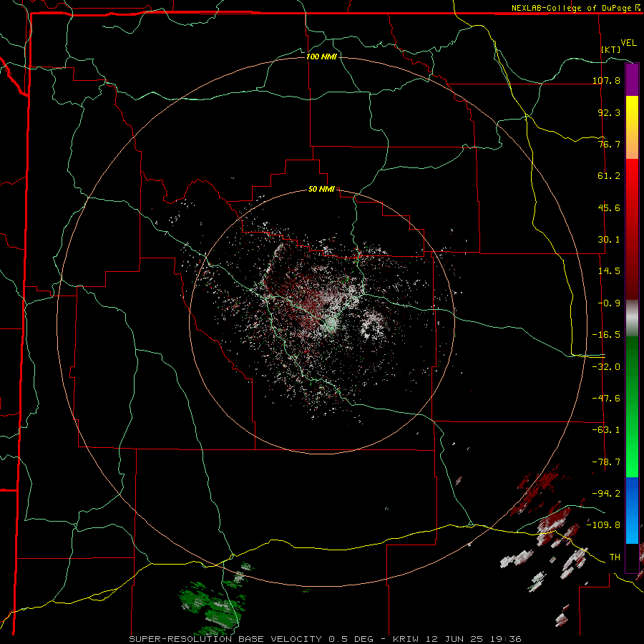The image size is (644, 644).
Task: Click the 100 NMI range ring label
Action: 321,57
